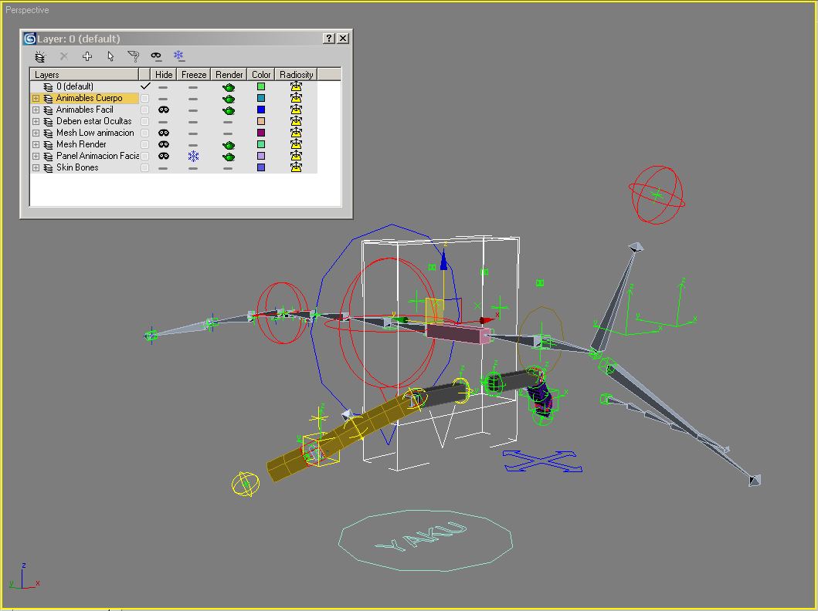Toggle render teapot for Mesh Render layer

pos(229,145)
